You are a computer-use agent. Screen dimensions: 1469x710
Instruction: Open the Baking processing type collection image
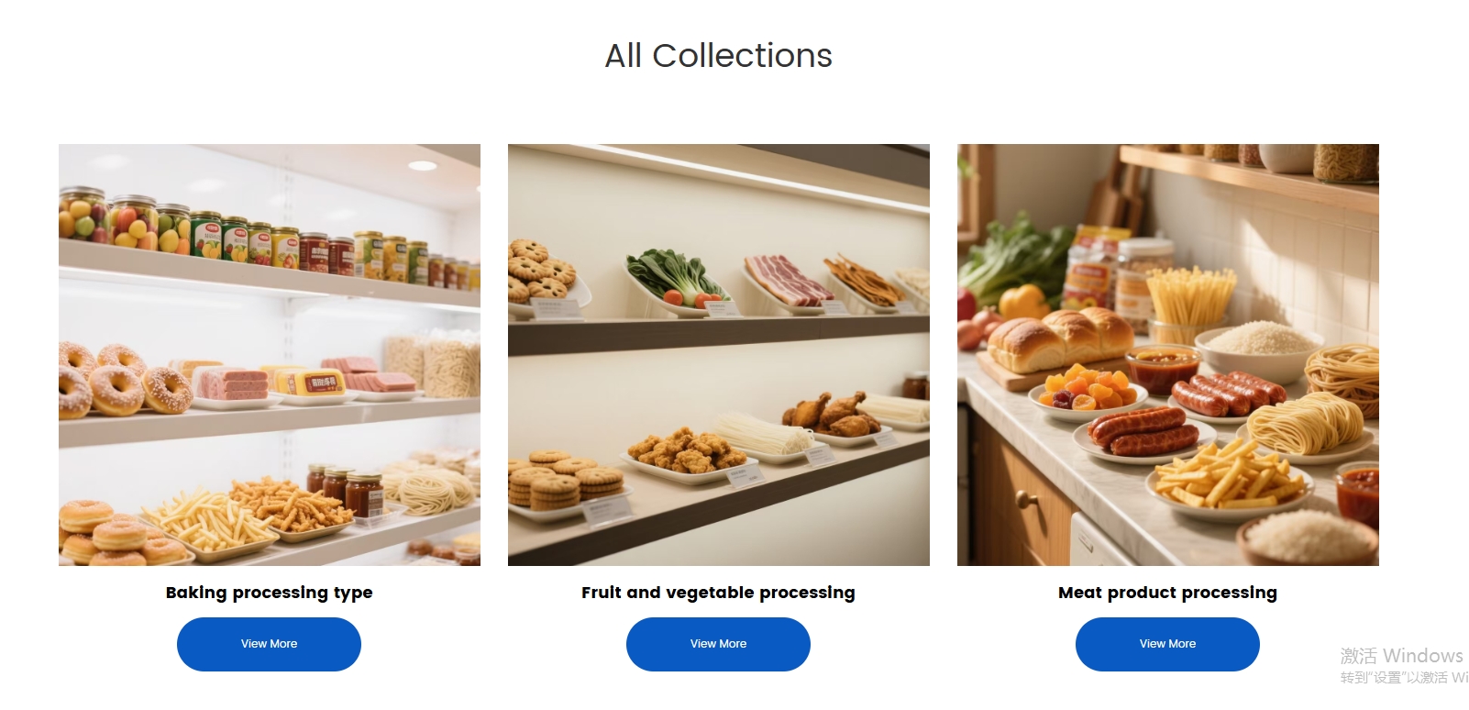270,354
